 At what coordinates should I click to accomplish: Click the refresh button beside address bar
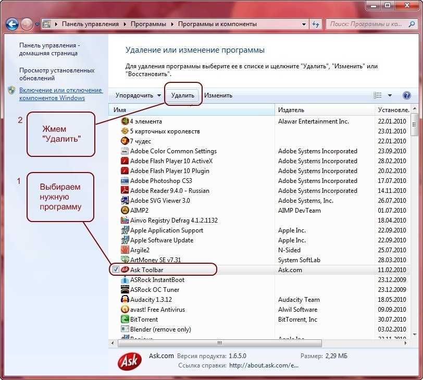click(316, 24)
